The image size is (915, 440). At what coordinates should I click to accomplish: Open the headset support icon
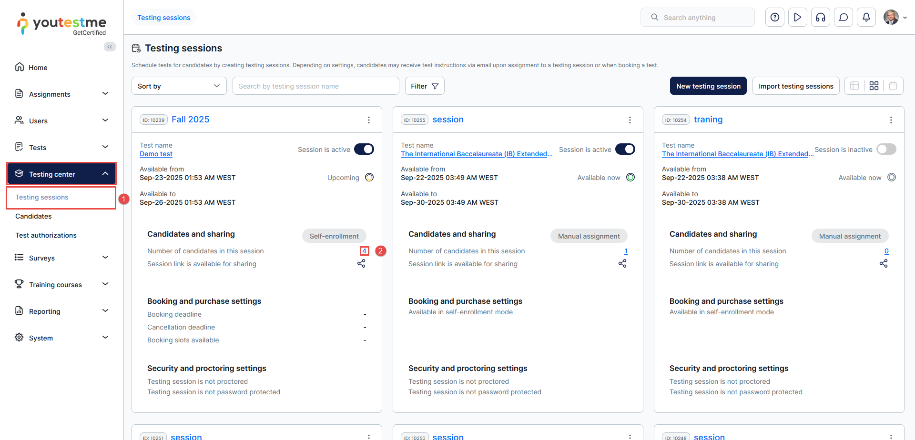point(820,18)
